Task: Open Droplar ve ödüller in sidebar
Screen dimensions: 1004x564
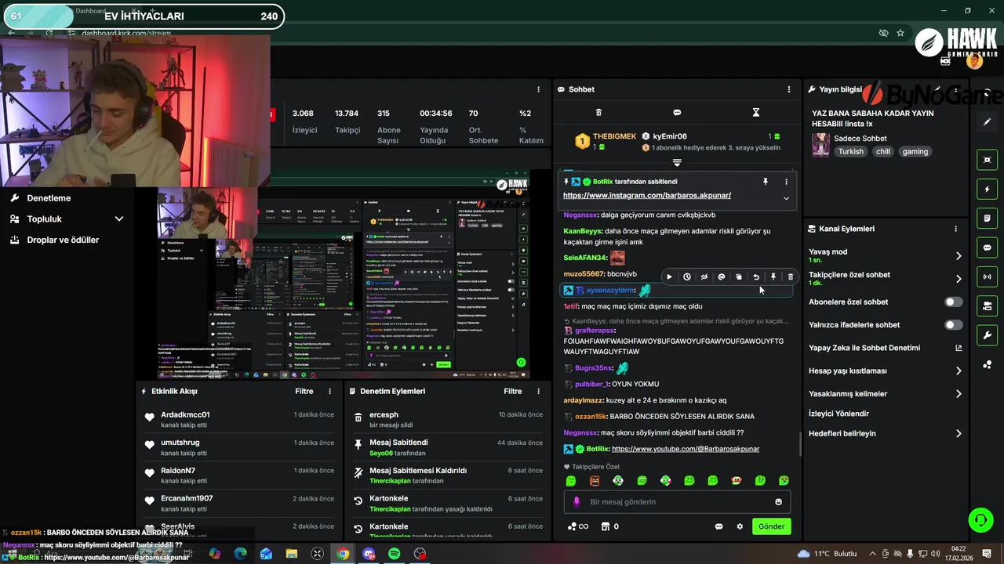Action: [63, 240]
